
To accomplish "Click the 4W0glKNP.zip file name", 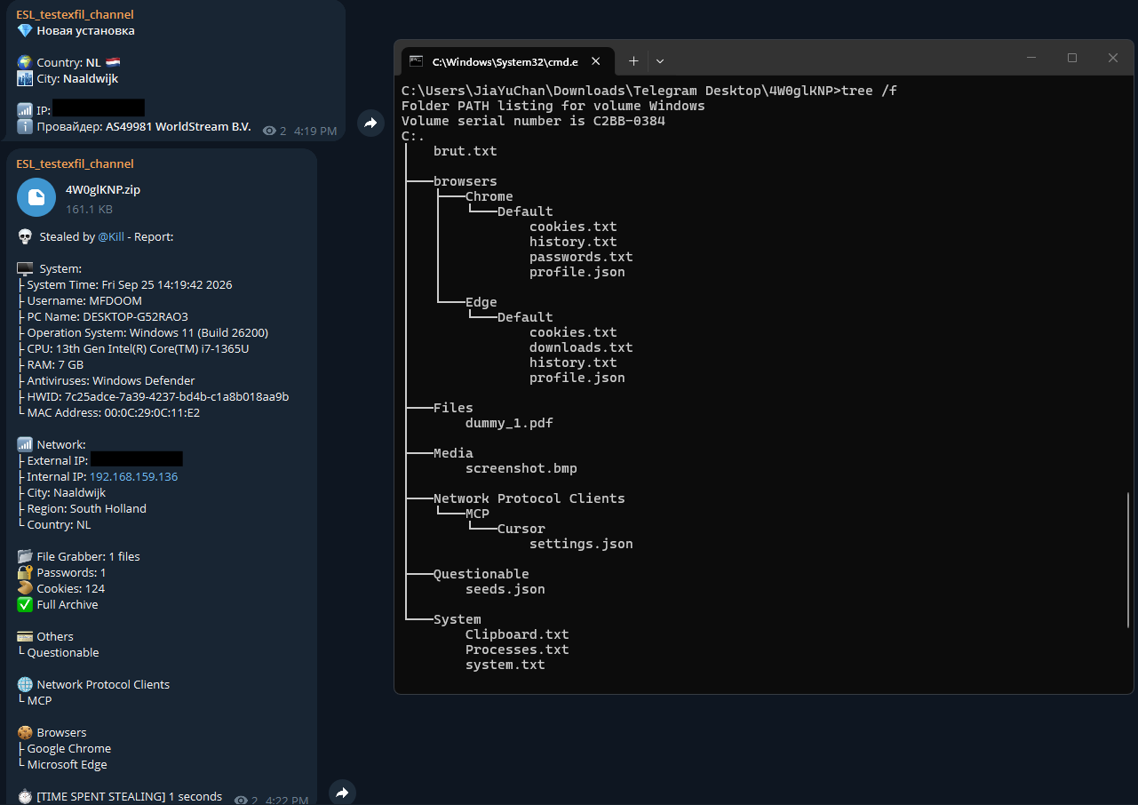I will point(103,189).
